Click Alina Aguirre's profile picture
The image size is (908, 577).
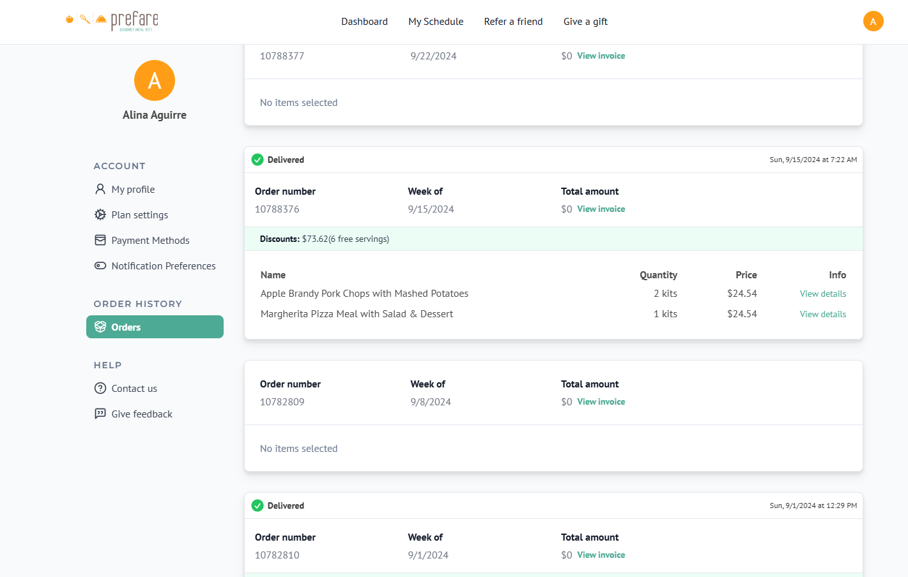click(154, 80)
